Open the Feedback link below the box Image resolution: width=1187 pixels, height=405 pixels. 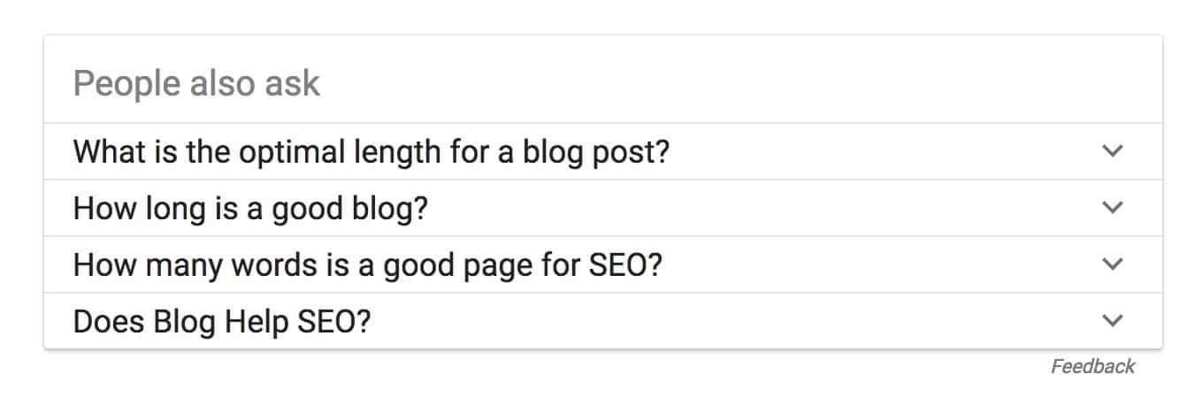1092,366
